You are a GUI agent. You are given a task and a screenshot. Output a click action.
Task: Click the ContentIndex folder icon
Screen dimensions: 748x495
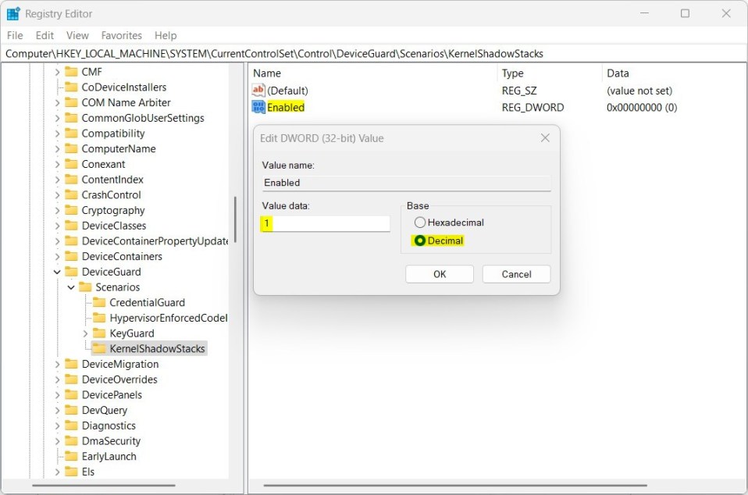[71, 180]
